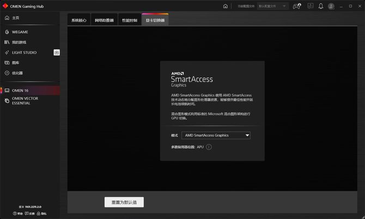Open the gamepad controller icon in title bar
The image size is (365, 219).
pyautogui.click(x=297, y=6)
